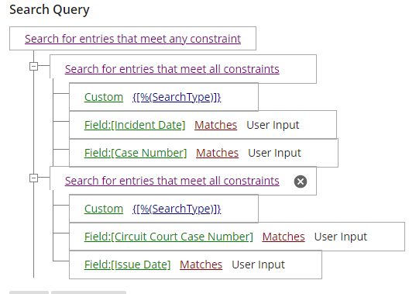The height and width of the screenshot is (294, 409).
Task: Collapse the second all-constraints group
Action: click(x=33, y=178)
